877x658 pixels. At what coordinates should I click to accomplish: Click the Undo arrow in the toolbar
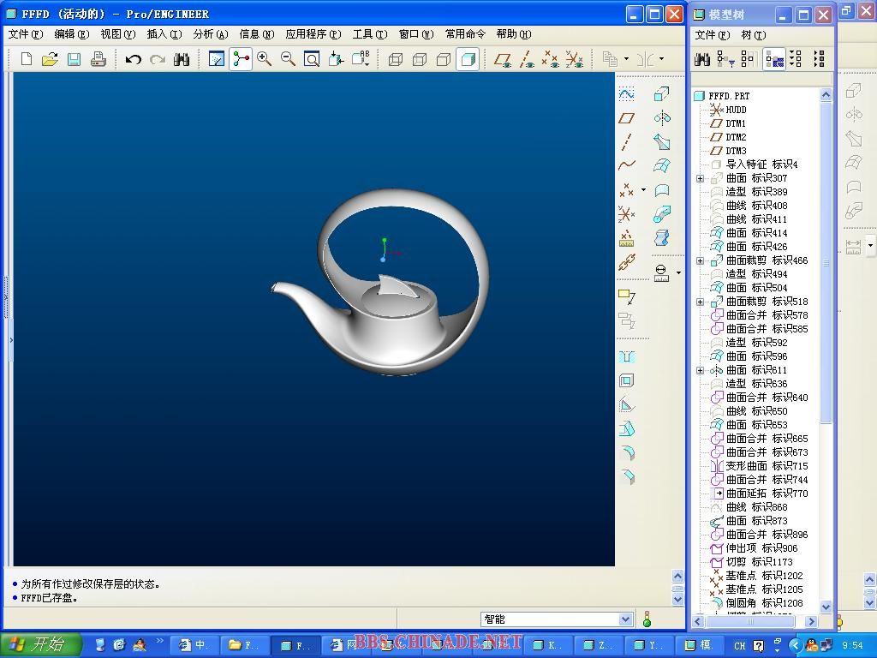(x=133, y=59)
